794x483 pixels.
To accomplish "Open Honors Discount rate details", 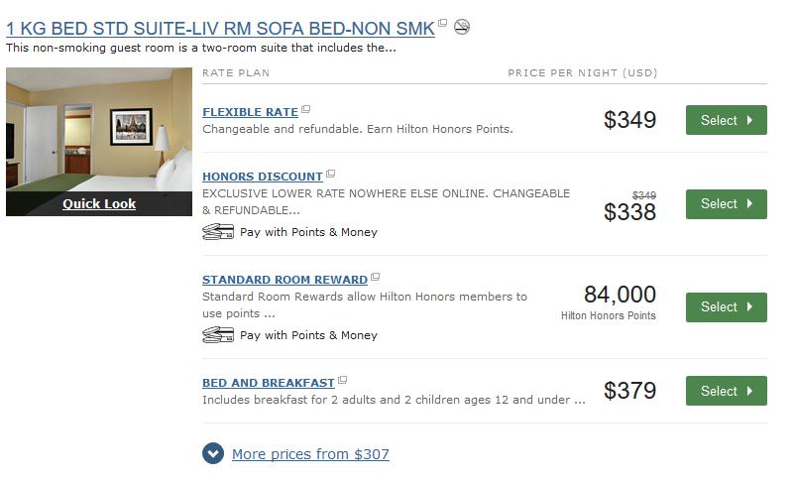I will pyautogui.click(x=262, y=177).
